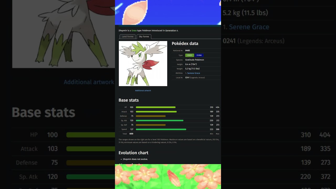Click the Evolution chart heading

[133, 153]
